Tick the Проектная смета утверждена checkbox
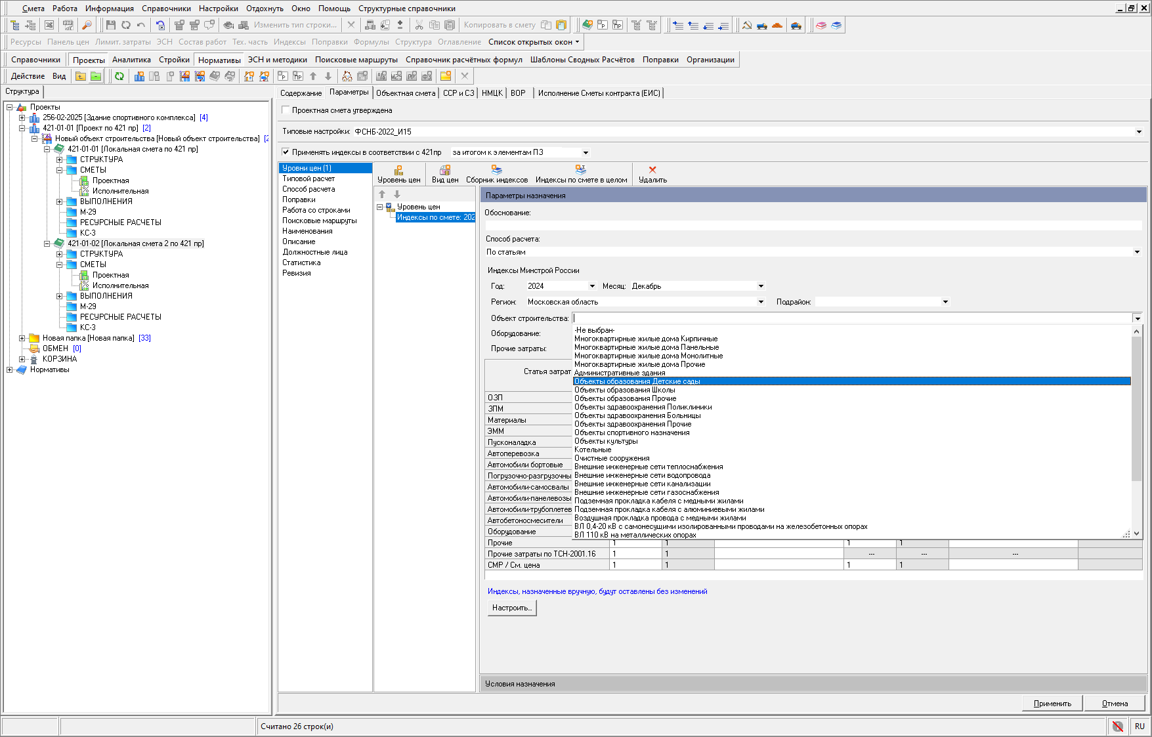The height and width of the screenshot is (737, 1152). click(x=286, y=110)
